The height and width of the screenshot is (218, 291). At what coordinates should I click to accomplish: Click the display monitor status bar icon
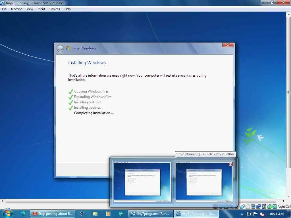point(253,207)
